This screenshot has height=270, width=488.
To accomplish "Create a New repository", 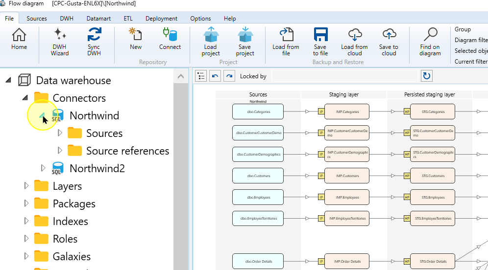I will pos(136,39).
